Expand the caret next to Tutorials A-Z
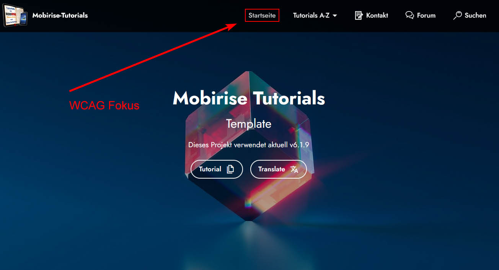This screenshot has height=270, width=499. tap(335, 16)
